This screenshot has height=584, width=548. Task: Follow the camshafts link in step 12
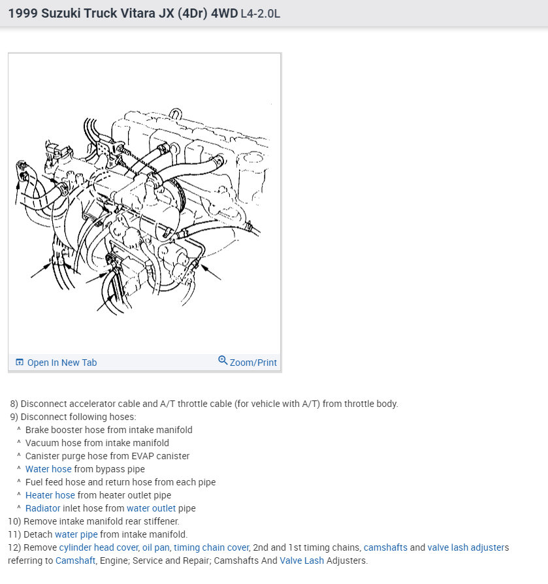pyautogui.click(x=385, y=547)
